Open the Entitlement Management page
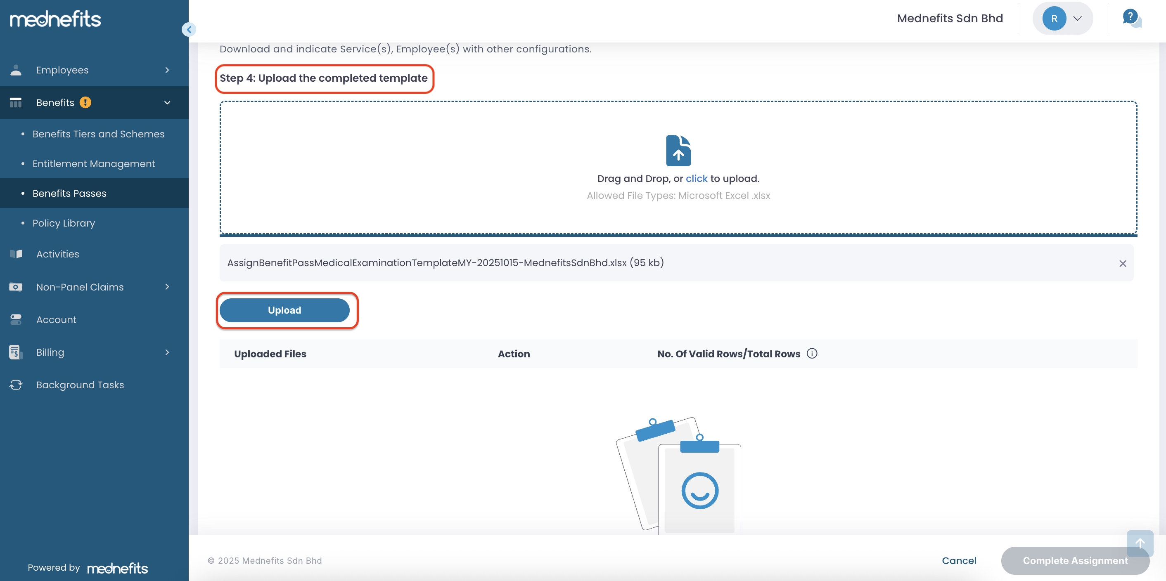This screenshot has height=581, width=1166. (x=94, y=164)
